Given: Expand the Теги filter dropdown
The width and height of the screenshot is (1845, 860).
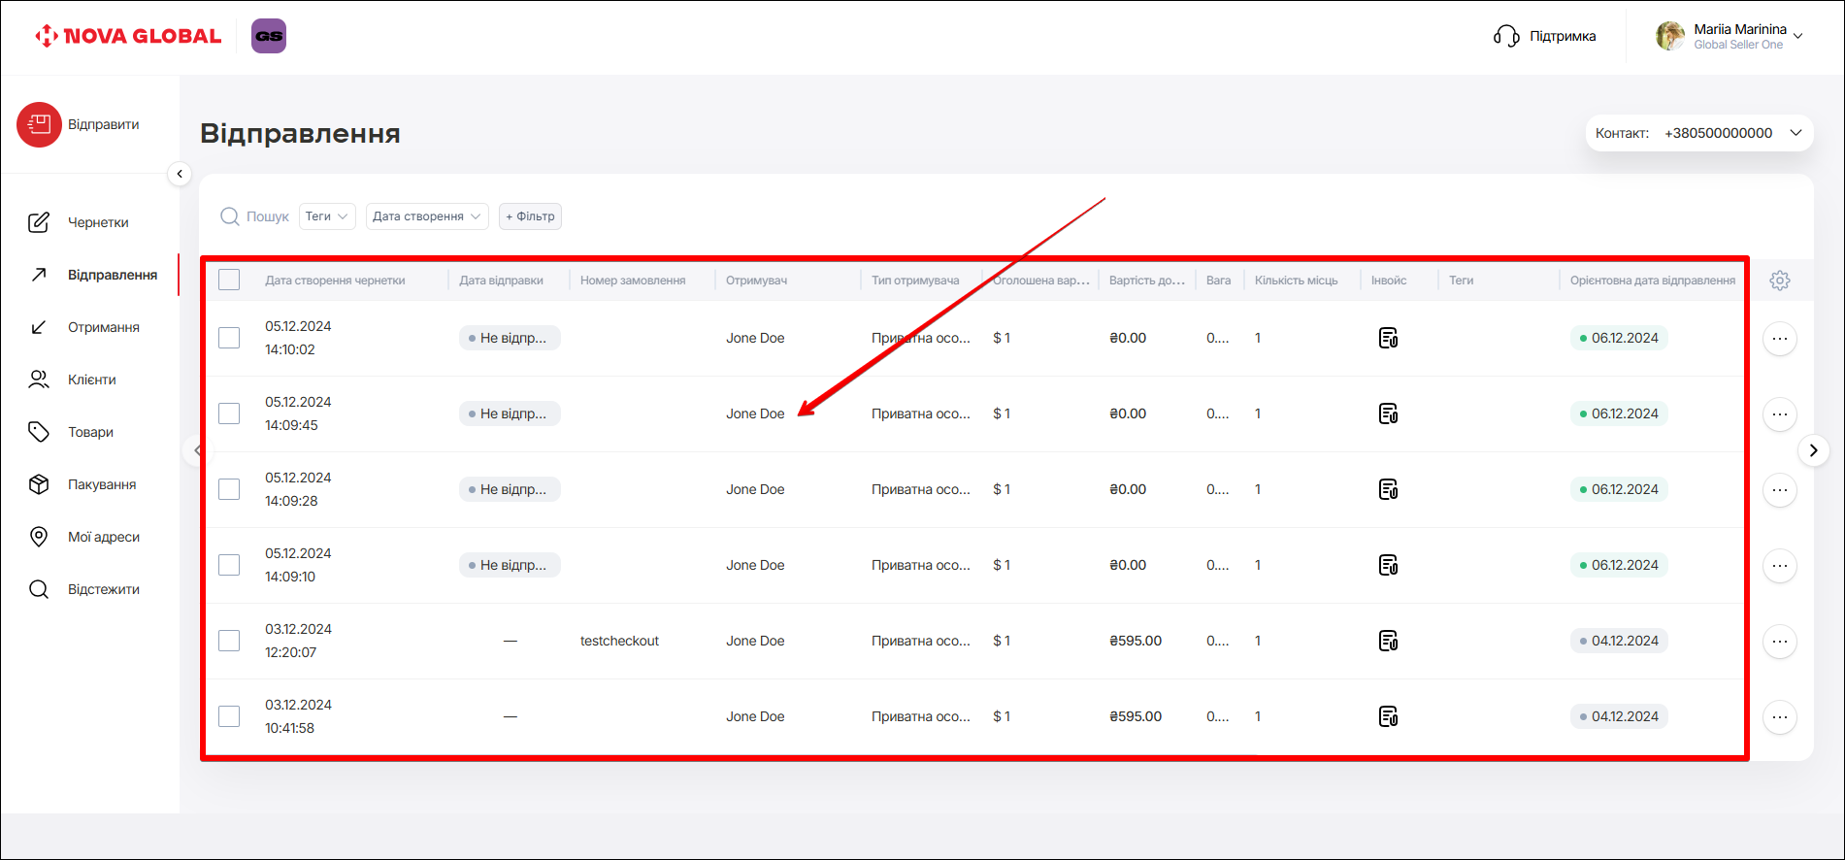Looking at the screenshot, I should tap(327, 216).
